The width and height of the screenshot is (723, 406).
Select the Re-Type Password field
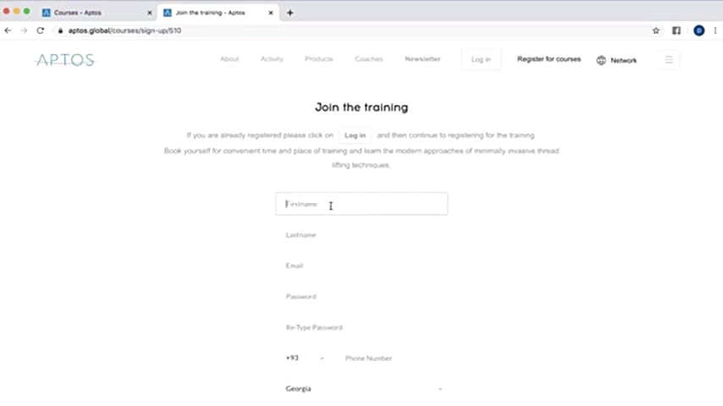pos(361,327)
